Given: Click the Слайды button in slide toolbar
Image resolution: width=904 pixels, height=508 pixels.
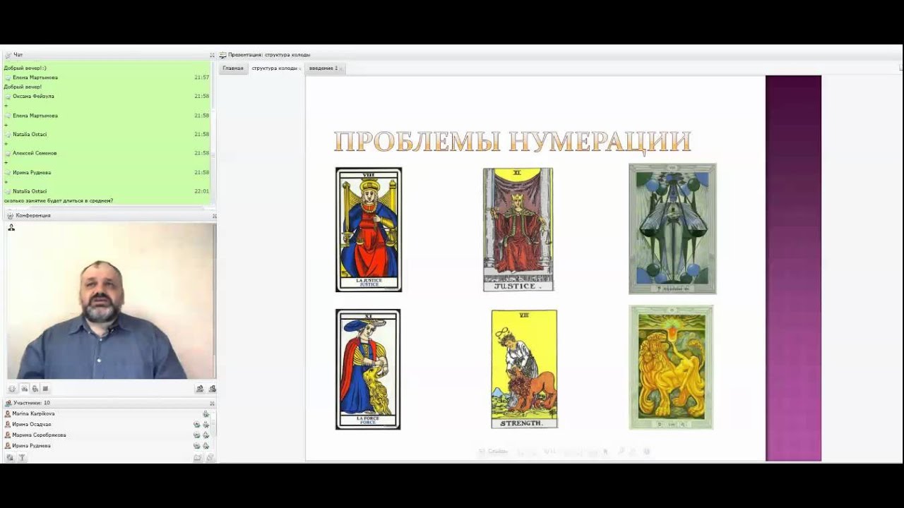Looking at the screenshot, I should (x=494, y=451).
